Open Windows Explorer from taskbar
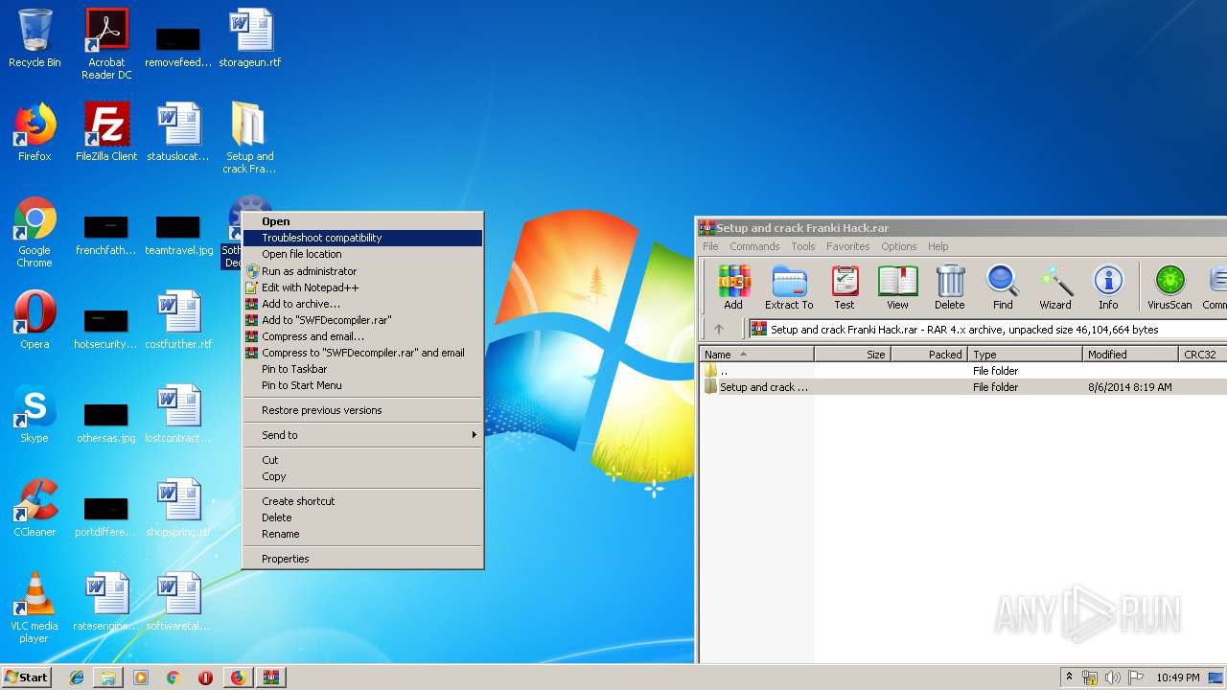This screenshot has width=1227, height=690. (x=108, y=677)
